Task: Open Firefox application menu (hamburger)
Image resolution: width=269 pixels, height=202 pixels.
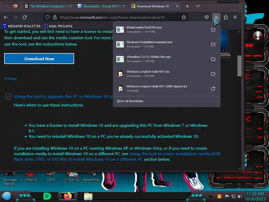Action: pyautogui.click(x=235, y=17)
